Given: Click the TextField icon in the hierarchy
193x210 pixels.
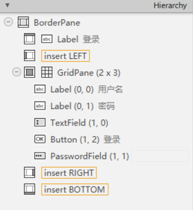Looking at the screenshot, I should pos(40,122).
